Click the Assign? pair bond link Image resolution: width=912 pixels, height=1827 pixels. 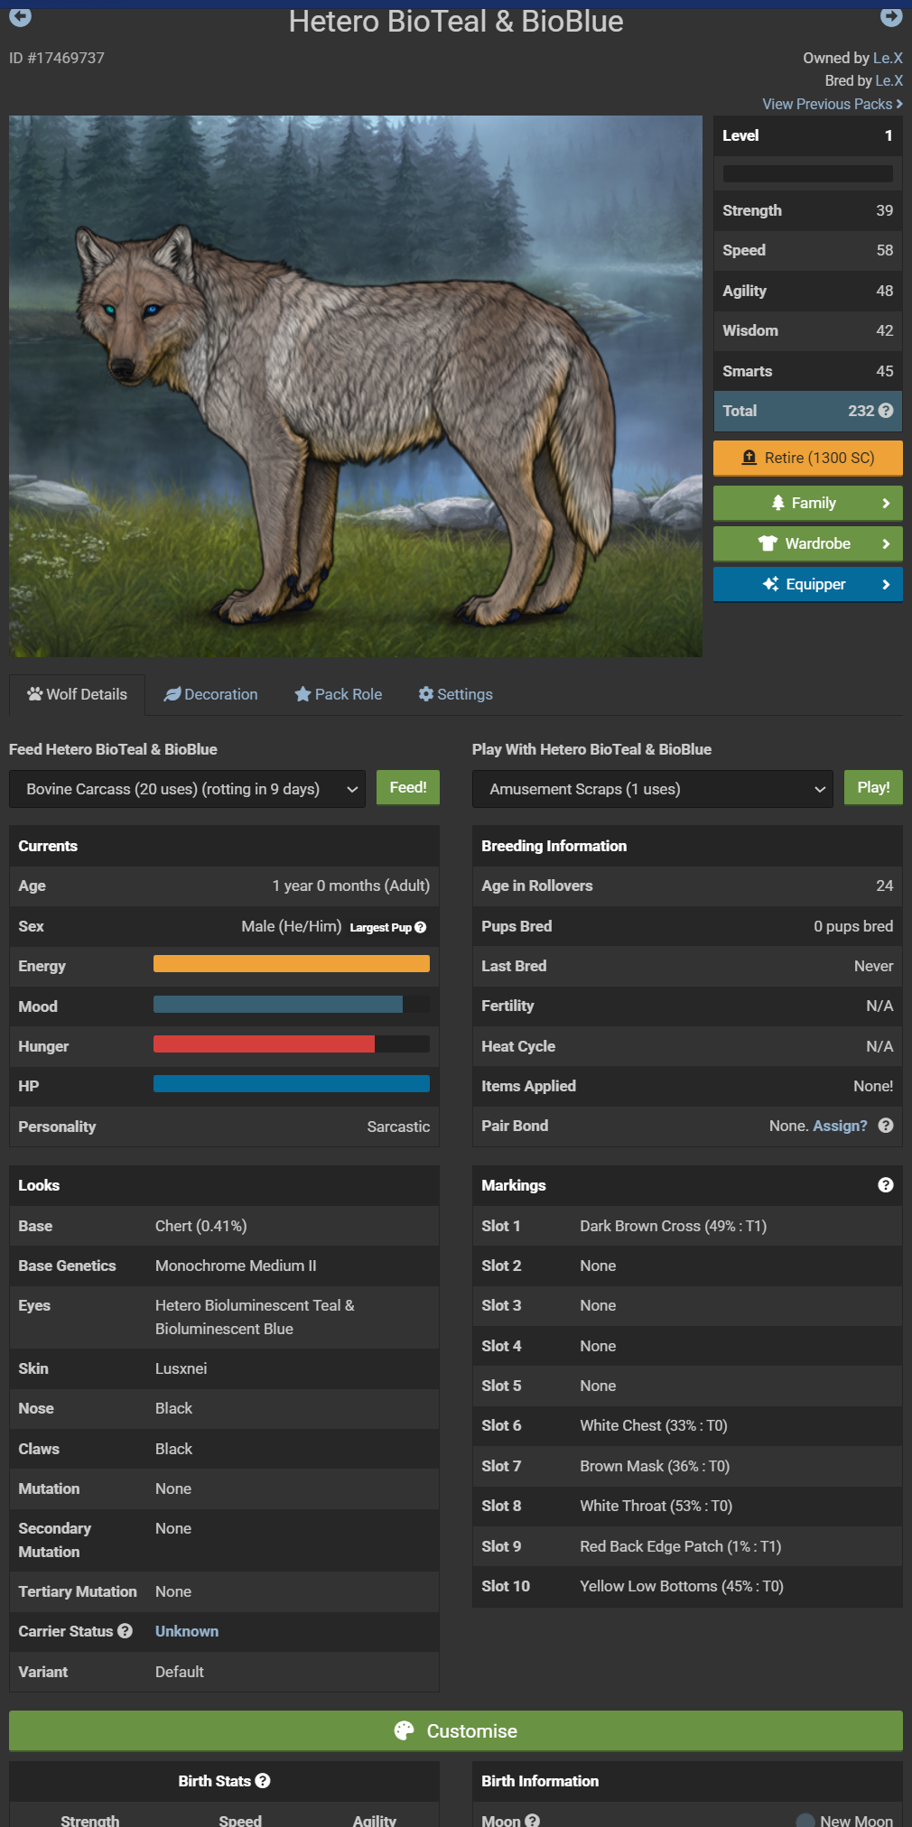point(840,1126)
